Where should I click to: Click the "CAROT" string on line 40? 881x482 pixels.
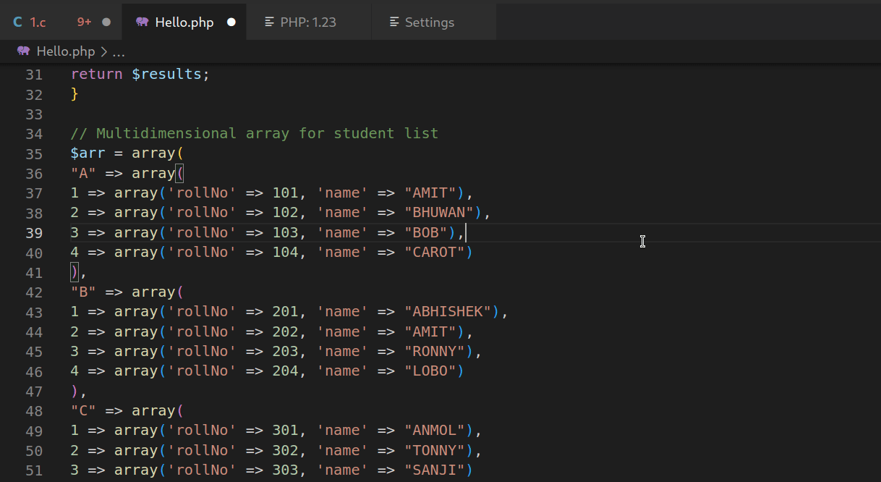coord(436,252)
